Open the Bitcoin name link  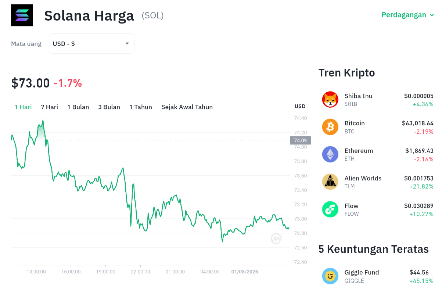click(x=355, y=123)
